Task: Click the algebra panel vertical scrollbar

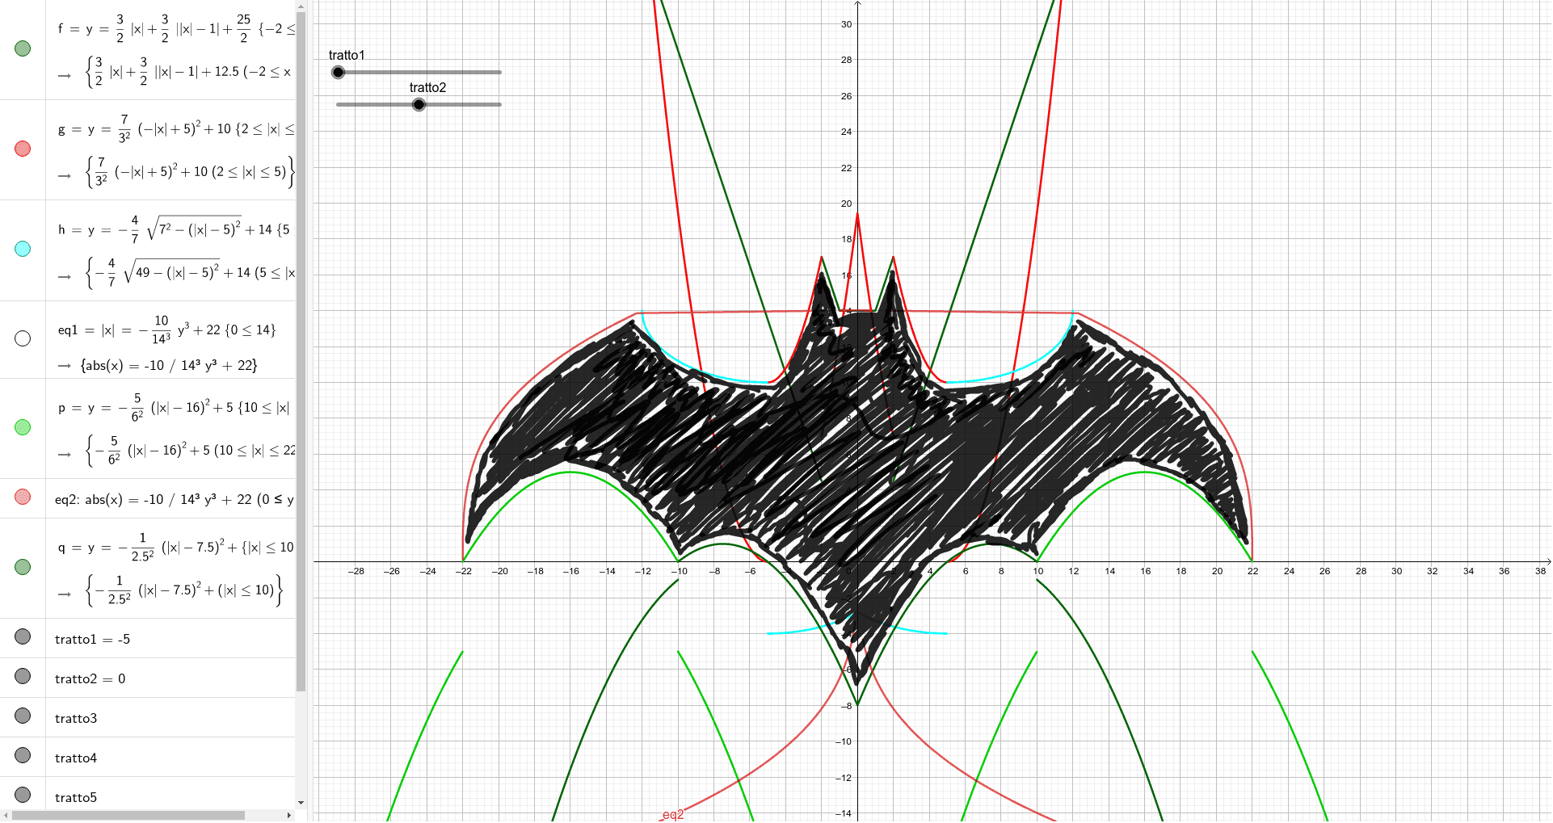Action: tap(301, 351)
